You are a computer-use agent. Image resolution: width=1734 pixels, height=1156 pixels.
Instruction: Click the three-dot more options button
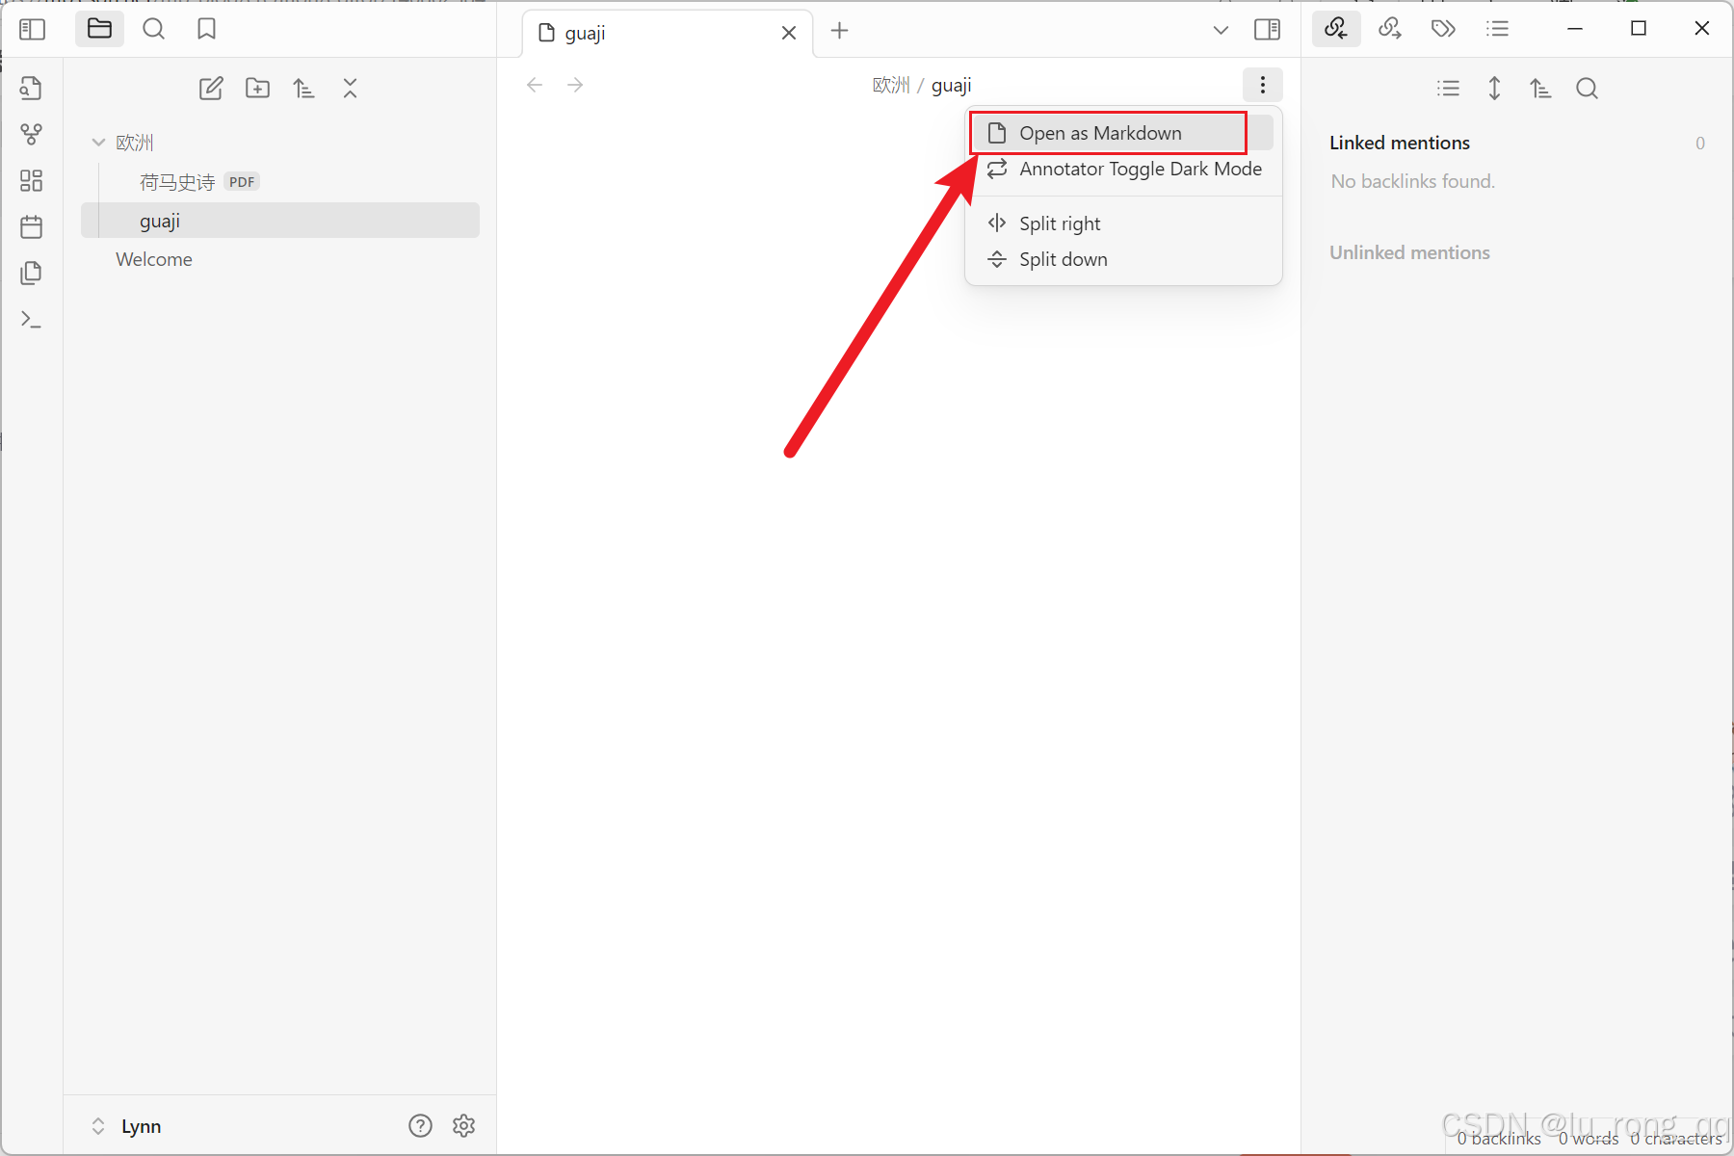coord(1262,85)
